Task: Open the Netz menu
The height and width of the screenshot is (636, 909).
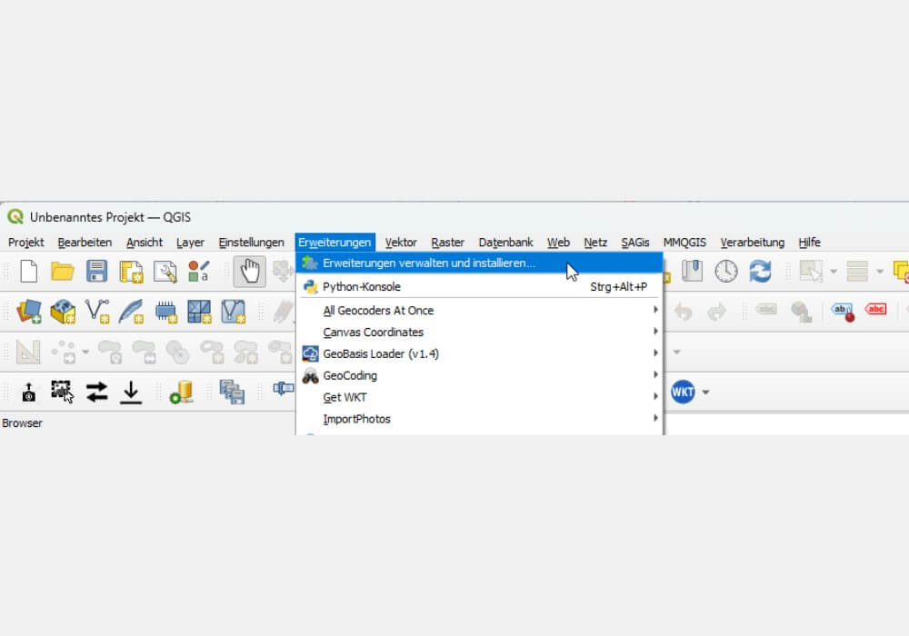Action: click(x=595, y=242)
